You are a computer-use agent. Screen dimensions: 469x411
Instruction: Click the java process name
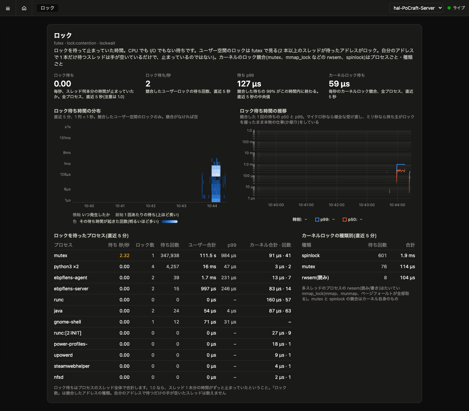[x=58, y=311]
